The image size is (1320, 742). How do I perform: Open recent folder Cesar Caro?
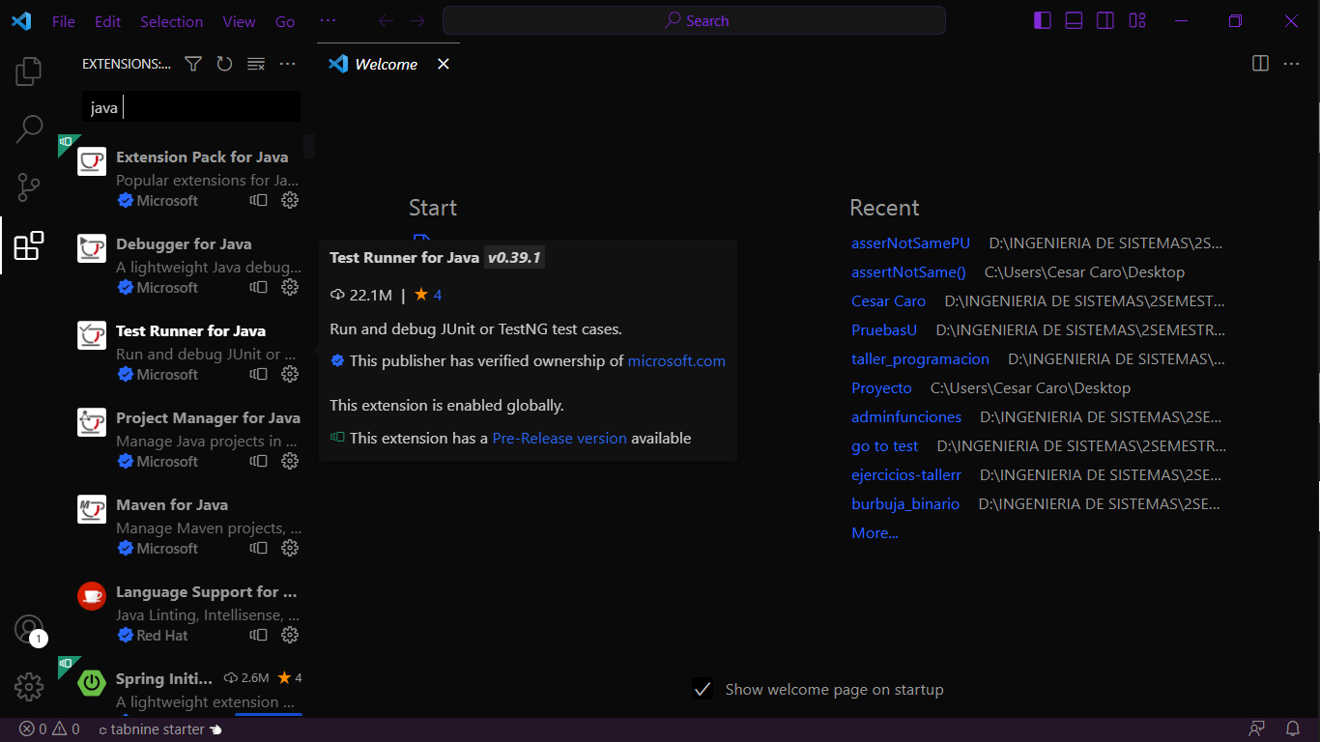pyautogui.click(x=888, y=301)
